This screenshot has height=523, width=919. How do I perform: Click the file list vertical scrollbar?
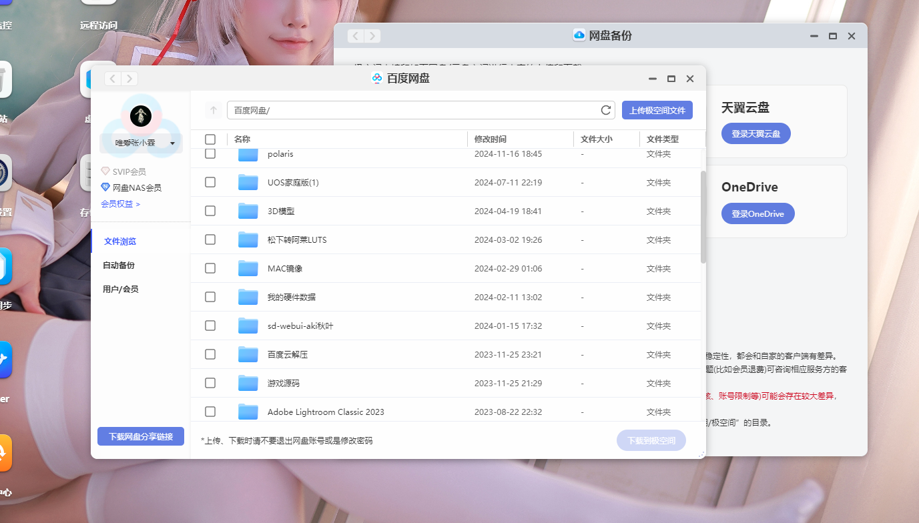pos(703,217)
